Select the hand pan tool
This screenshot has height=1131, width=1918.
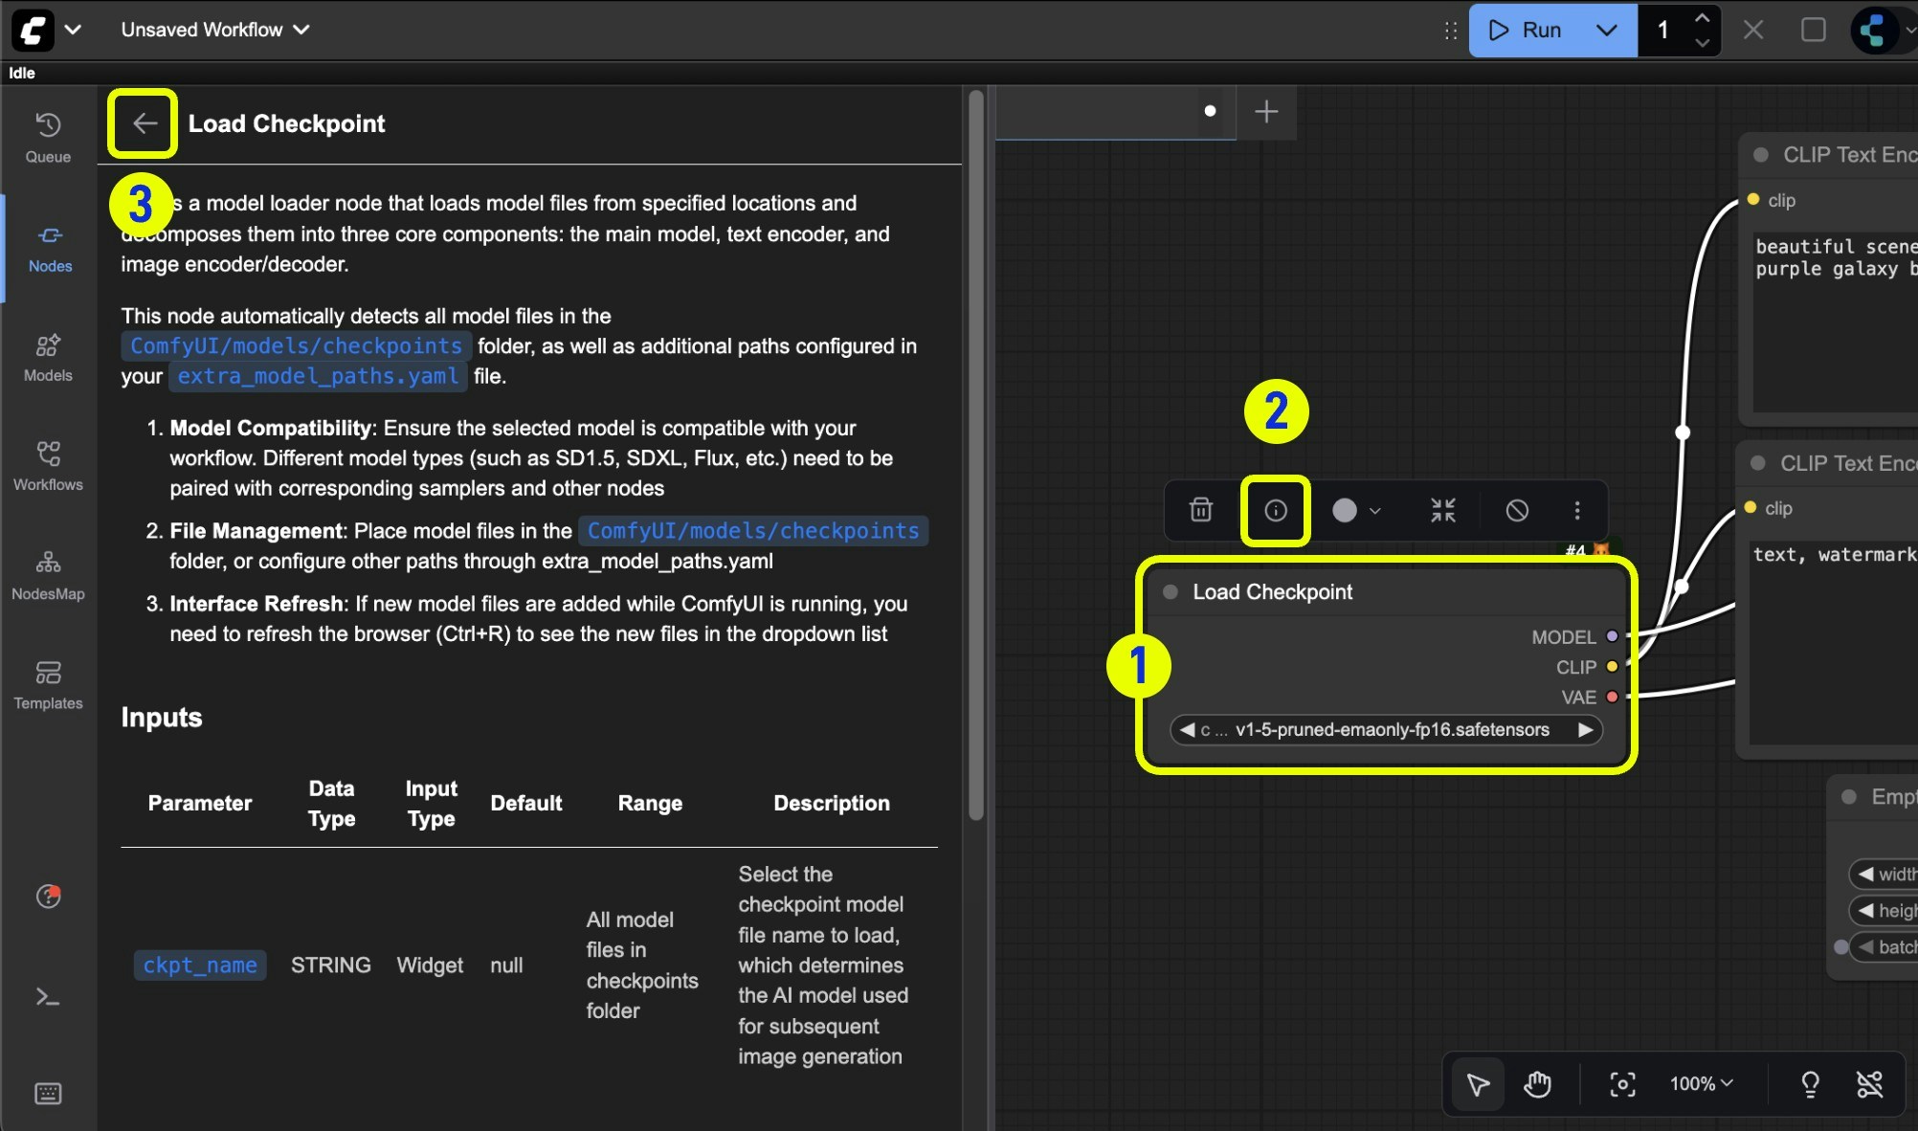(1537, 1084)
